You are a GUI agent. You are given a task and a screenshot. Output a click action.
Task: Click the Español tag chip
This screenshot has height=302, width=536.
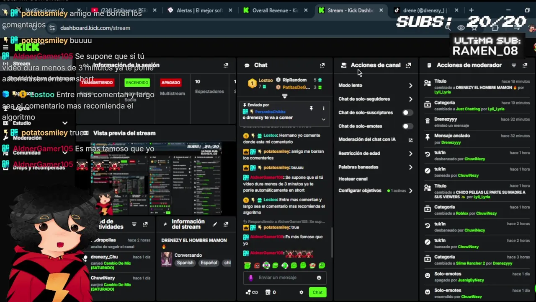point(209,263)
